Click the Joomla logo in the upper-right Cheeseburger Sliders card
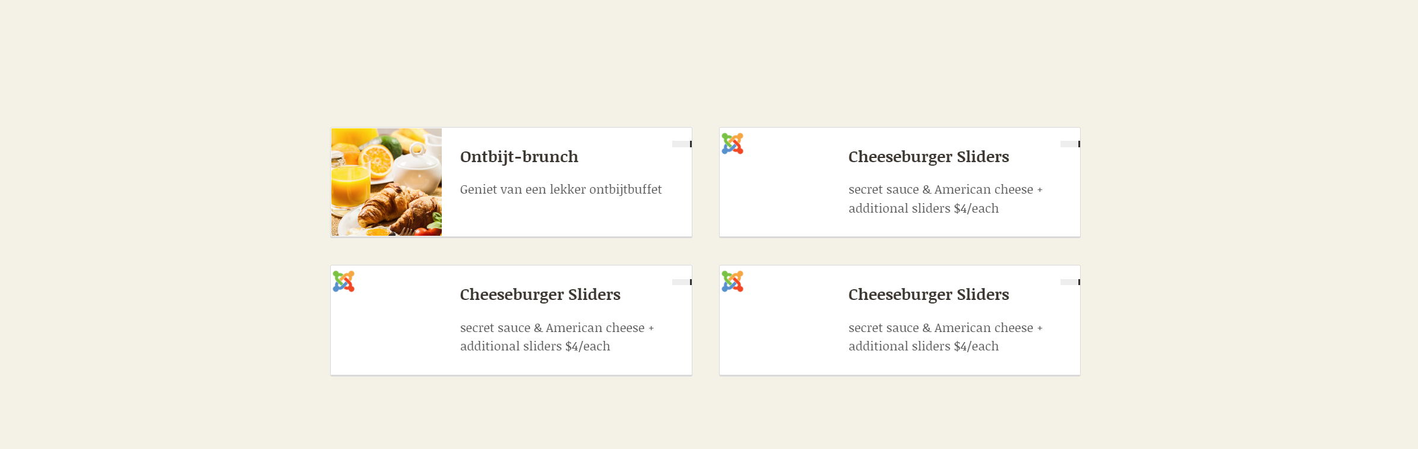Viewport: 1418px width, 449px height. click(x=732, y=144)
